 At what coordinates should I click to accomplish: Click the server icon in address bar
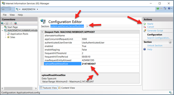pyautogui.click(x=17, y=9)
